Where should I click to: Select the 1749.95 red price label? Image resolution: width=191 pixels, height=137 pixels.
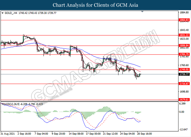coord(184,70)
